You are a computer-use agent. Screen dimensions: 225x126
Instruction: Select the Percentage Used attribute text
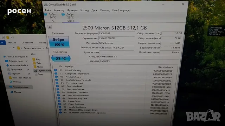pos(74,83)
